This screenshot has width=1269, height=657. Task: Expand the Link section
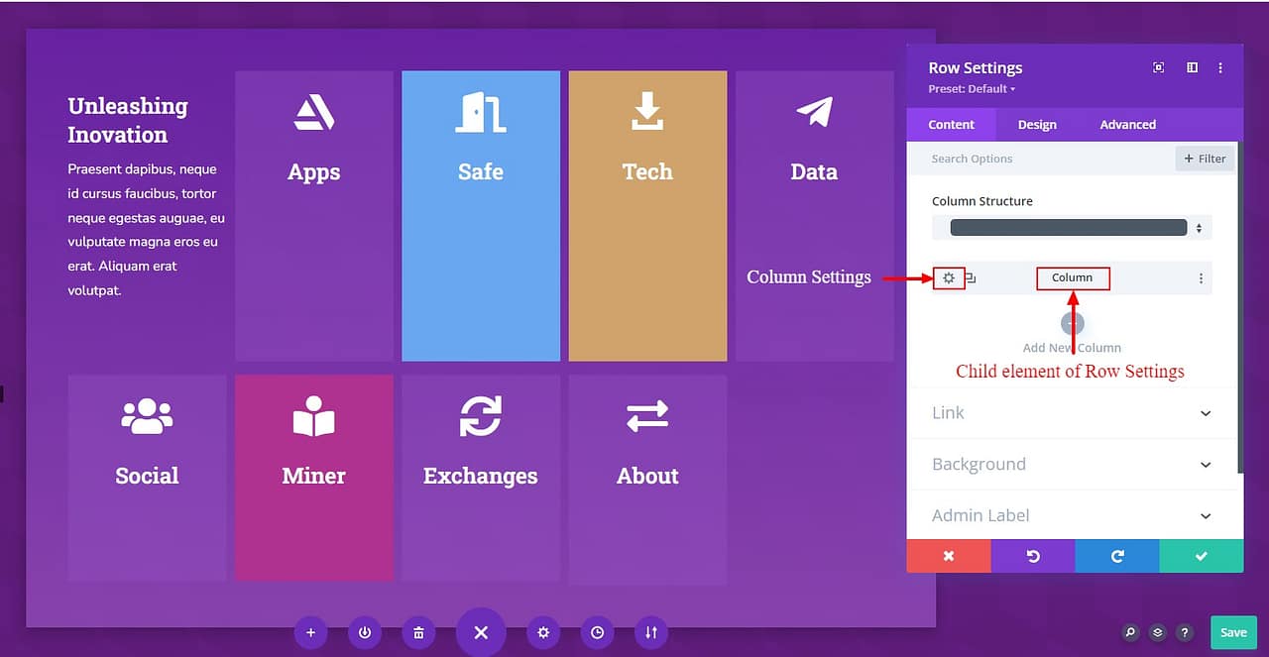coord(1071,412)
